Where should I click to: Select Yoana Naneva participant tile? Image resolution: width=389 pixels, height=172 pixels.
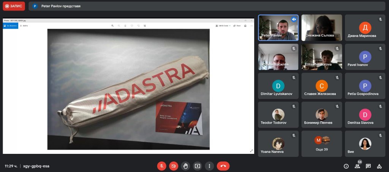[x=278, y=144]
